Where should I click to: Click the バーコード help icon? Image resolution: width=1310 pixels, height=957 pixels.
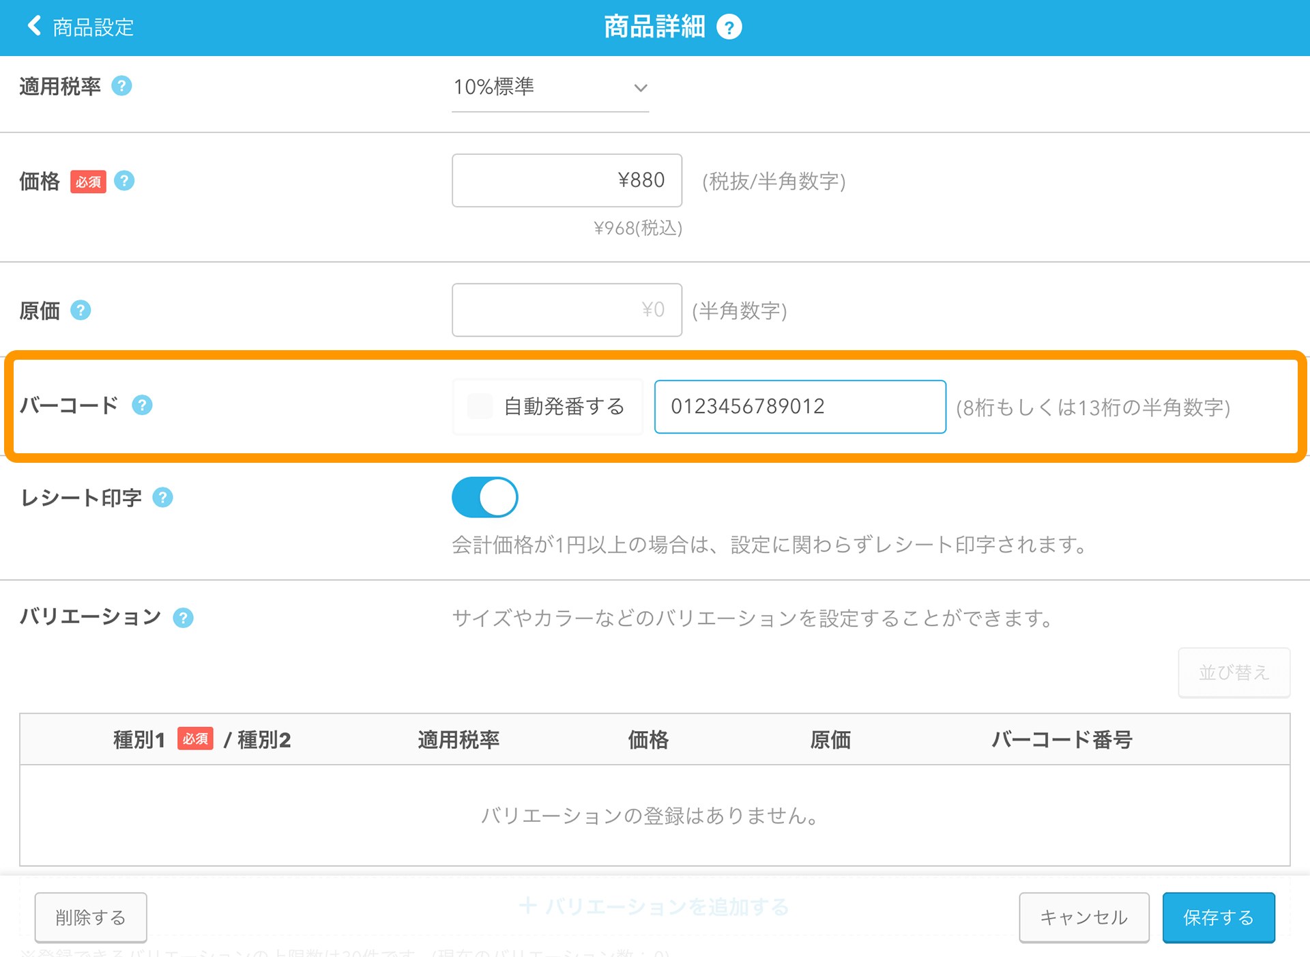(x=143, y=405)
